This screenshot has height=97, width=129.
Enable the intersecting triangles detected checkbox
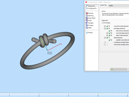pyautogui.click(x=105, y=45)
